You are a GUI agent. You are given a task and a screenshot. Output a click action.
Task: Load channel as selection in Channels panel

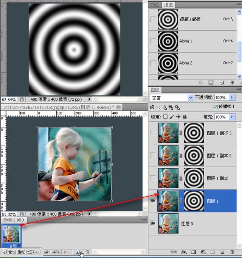[x=200, y=82]
